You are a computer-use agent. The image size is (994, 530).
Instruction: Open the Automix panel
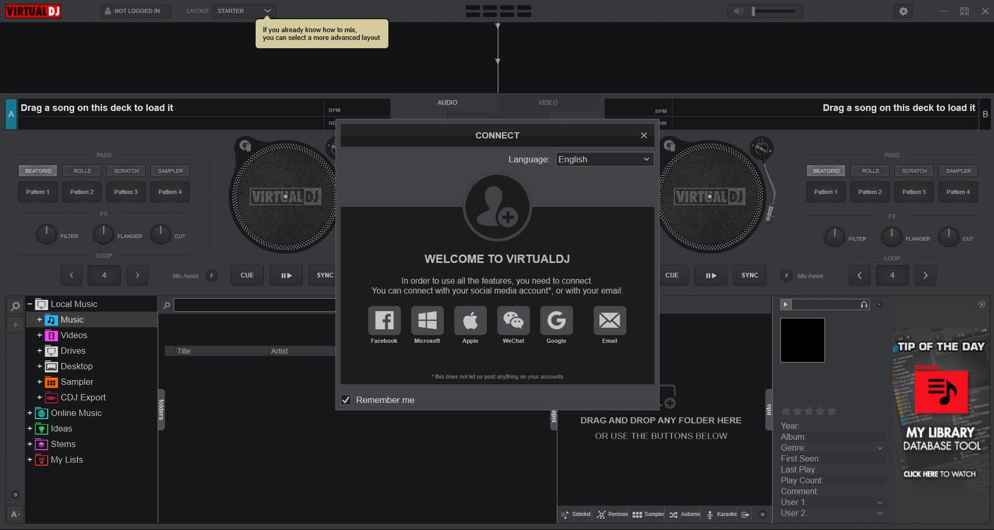pos(685,514)
